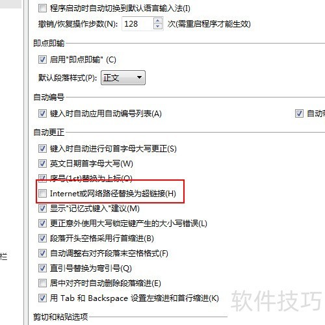Click the 撤销/恢复操作步数 number field
Image resolution: width=325 pixels, height=325 pixels.
pyautogui.click(x=138, y=23)
